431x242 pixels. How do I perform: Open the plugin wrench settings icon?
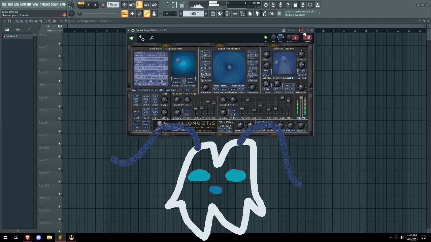[x=152, y=38]
